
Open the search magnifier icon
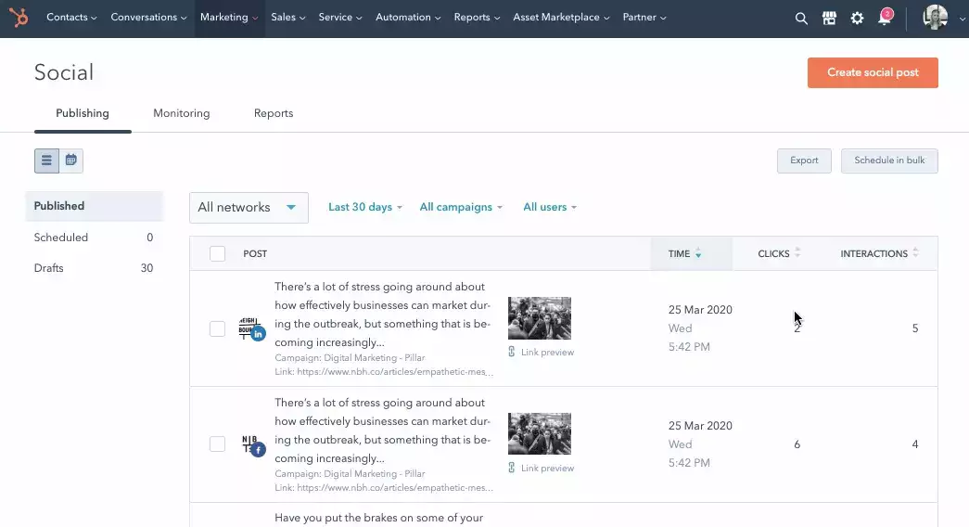click(x=801, y=19)
